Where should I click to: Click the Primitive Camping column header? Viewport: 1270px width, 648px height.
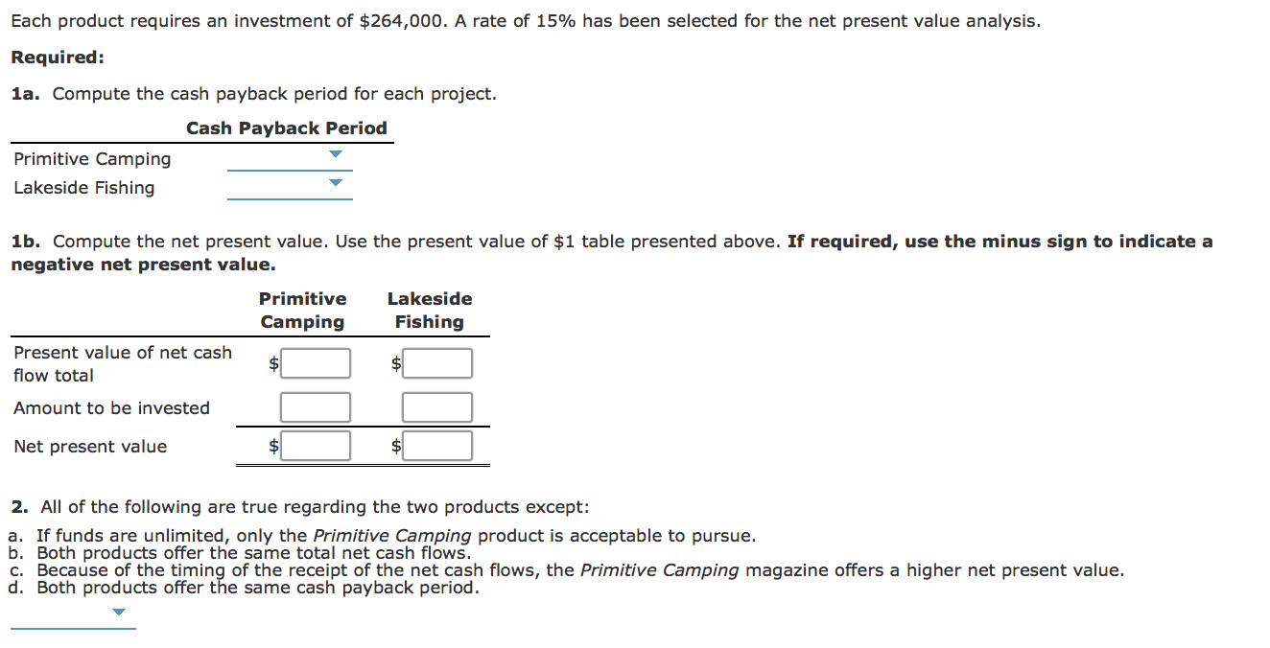coord(302,310)
